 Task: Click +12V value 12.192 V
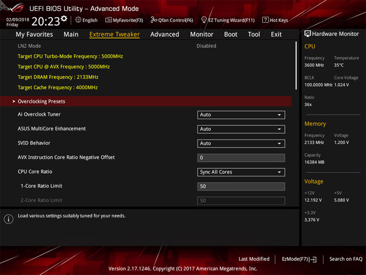pos(313,200)
